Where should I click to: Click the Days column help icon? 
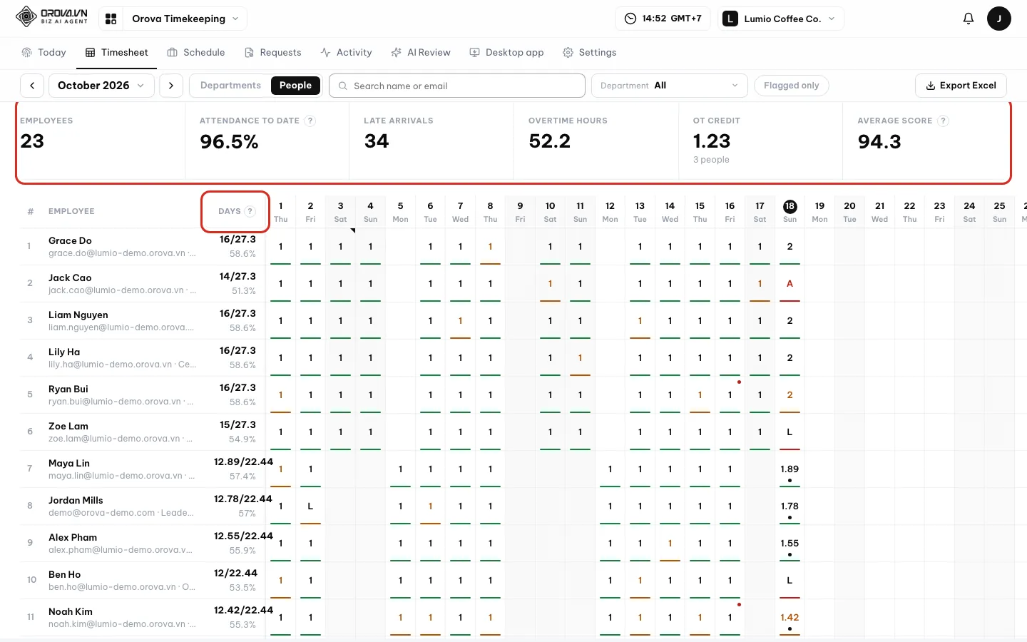click(250, 211)
